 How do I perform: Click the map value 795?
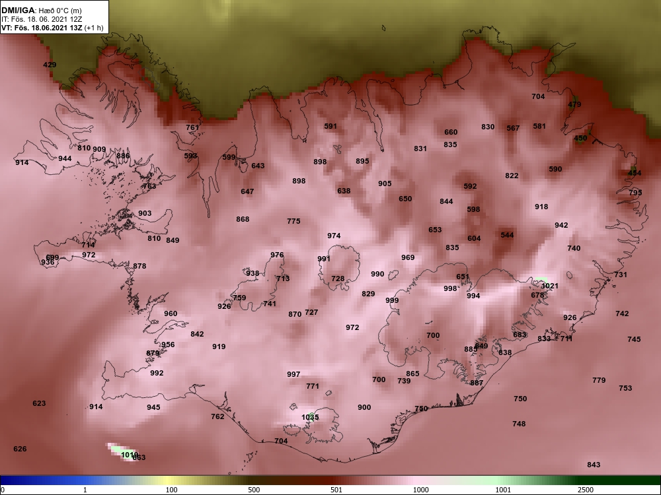coord(635,192)
